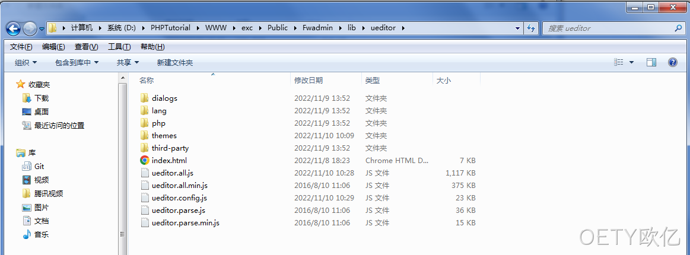Open address bar history dropdown arrow
This screenshot has height=255, width=690.
(517, 28)
